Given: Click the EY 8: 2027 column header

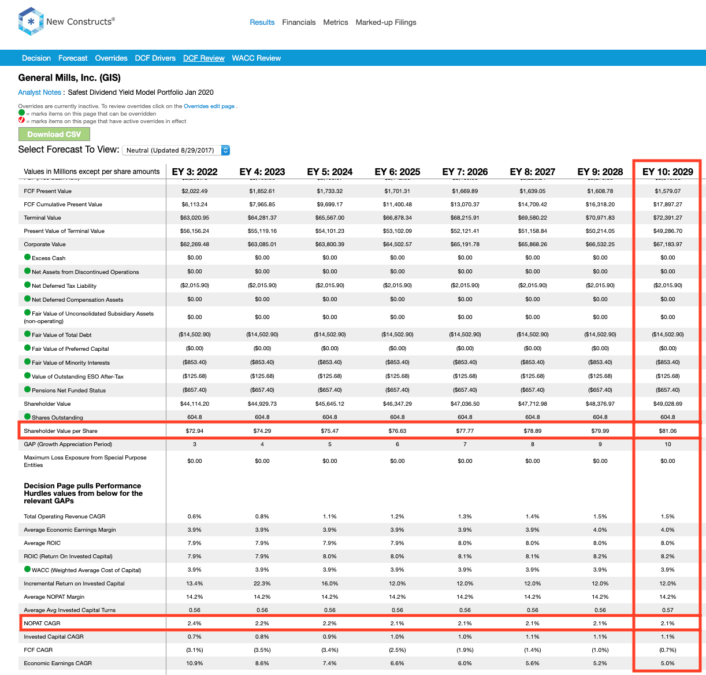Looking at the screenshot, I should (533, 172).
